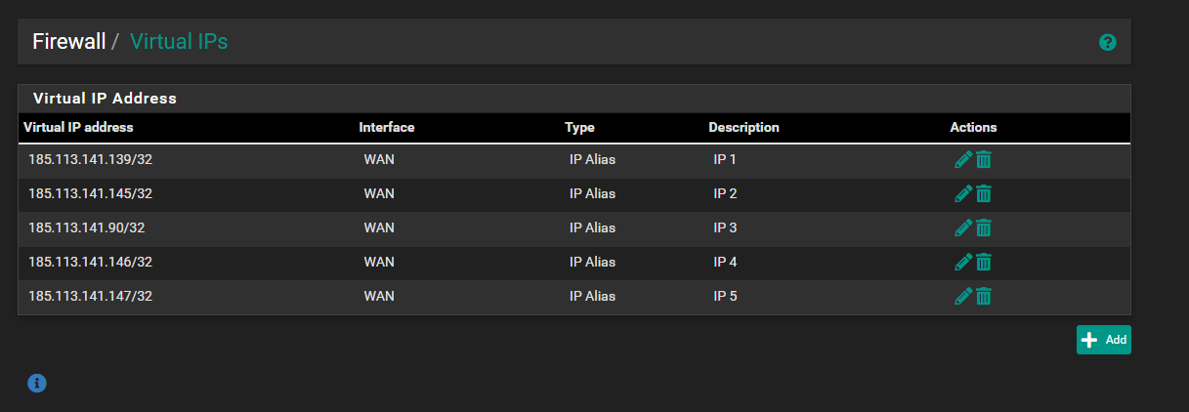This screenshot has height=412, width=1189.
Task: Click the Add virtual IP button
Action: pos(1103,340)
